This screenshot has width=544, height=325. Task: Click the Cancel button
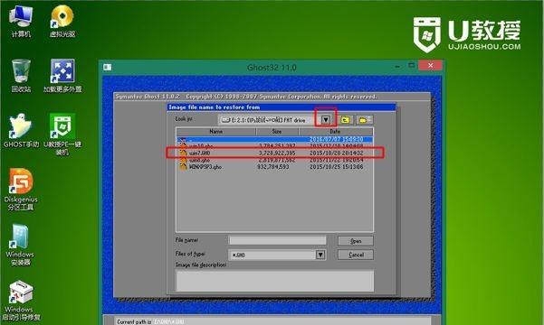[356, 255]
